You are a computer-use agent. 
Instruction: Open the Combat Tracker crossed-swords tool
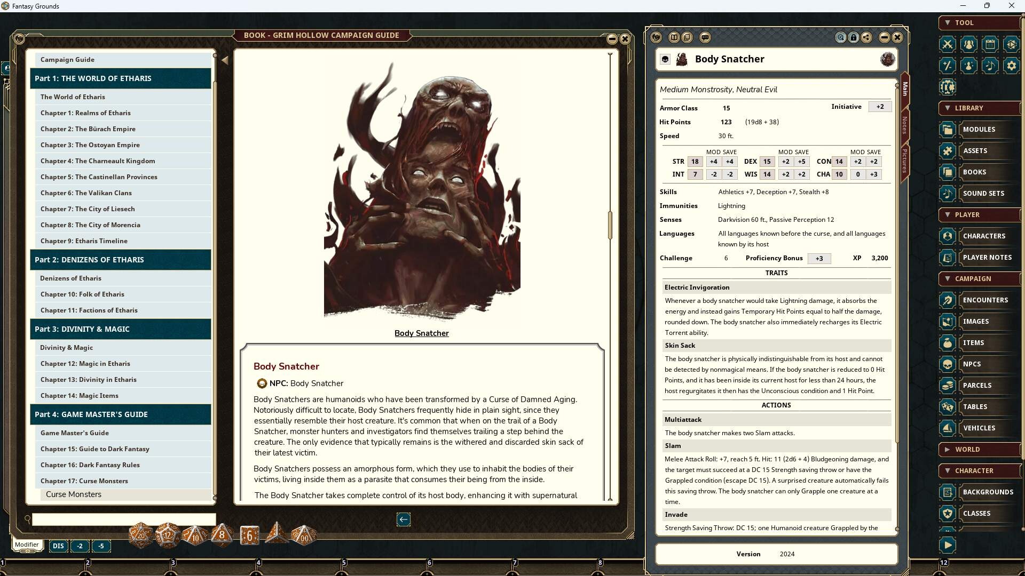947,44
